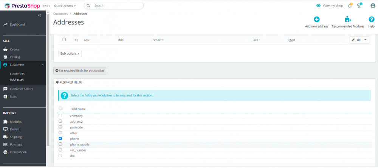Select the checkbox for address row 13
This screenshot has width=378, height=168.
click(x=64, y=40)
